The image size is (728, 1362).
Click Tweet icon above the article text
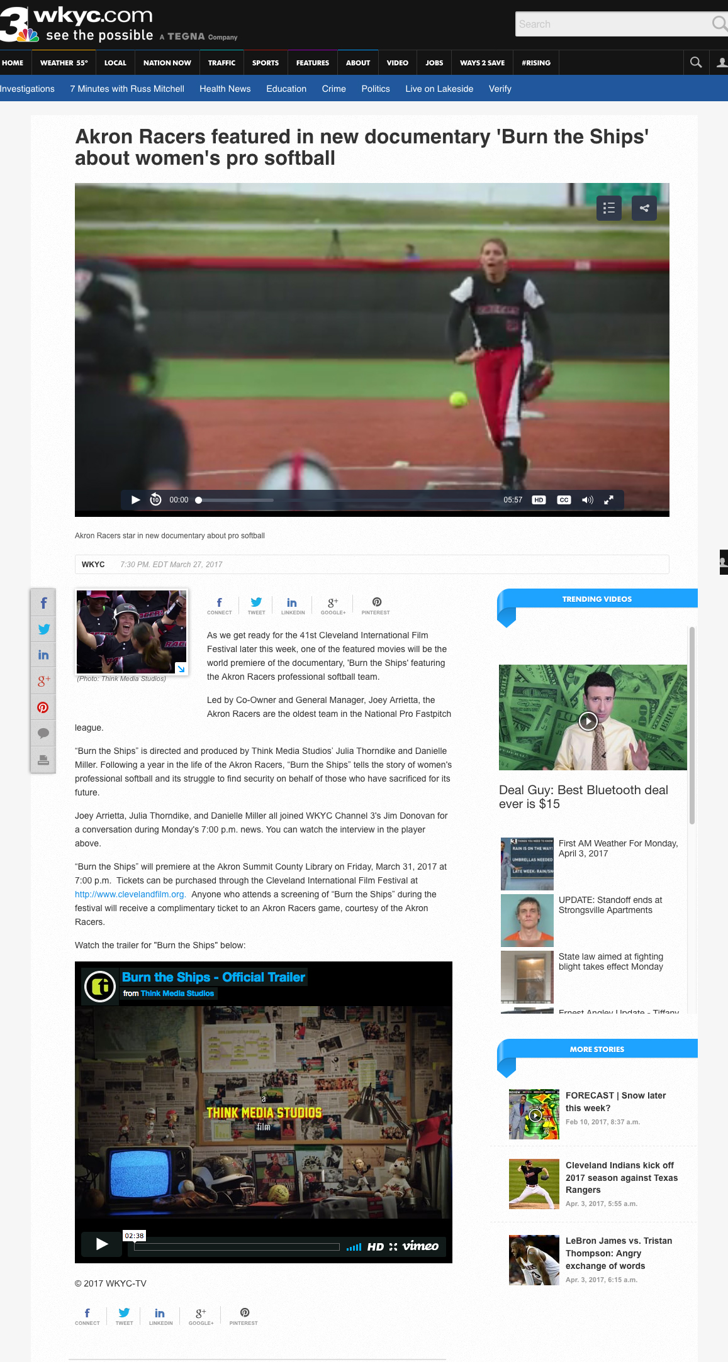pos(256,606)
